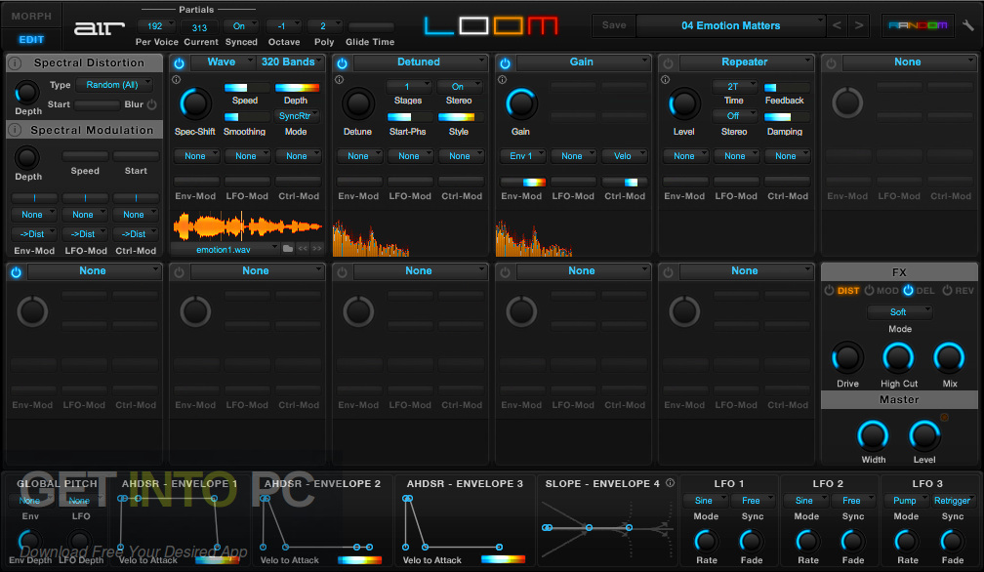Click the Repeater Level knob
The image size is (984, 572).
(x=684, y=103)
